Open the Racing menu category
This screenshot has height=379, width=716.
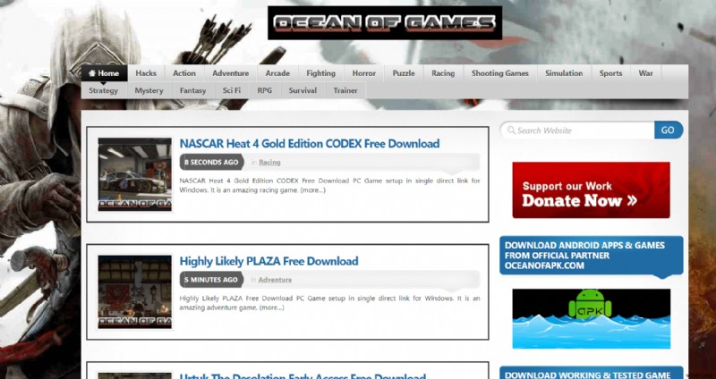click(443, 73)
